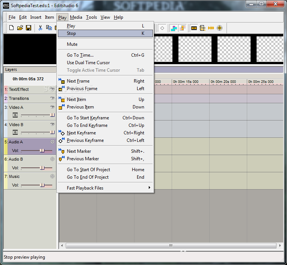Screen dimensions: 287x265
Task: Select Next Marker menu item
Action: click(105, 151)
